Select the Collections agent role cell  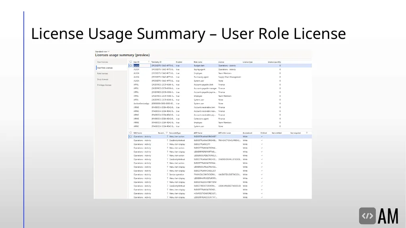[201, 119]
